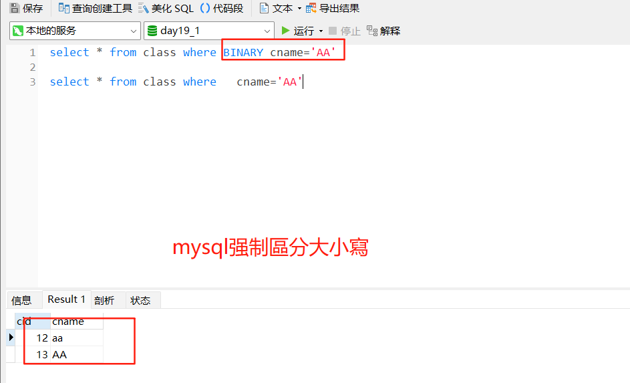Screen dimensions: 630x383
Task: Click Export Result (导出结果)
Action: coord(333,8)
